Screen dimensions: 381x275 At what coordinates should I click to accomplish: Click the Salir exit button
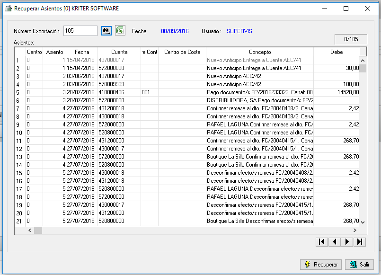(359, 264)
